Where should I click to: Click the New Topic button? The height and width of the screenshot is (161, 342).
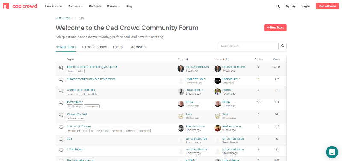[x=275, y=28]
